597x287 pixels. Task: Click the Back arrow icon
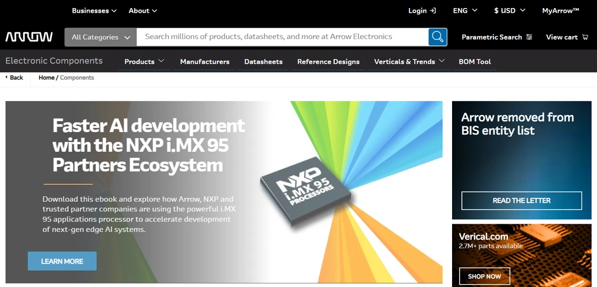(x=6, y=77)
